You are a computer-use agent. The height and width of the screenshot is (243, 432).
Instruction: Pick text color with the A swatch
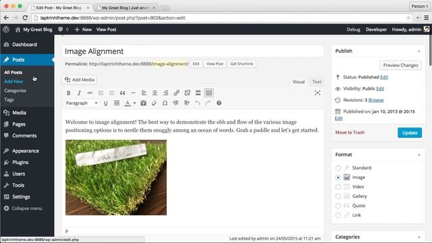click(128, 103)
